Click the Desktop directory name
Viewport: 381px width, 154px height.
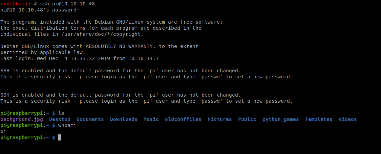click(x=60, y=119)
